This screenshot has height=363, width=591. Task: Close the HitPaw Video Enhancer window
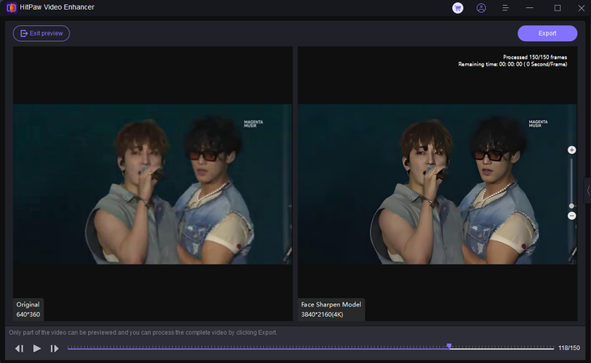tap(581, 8)
